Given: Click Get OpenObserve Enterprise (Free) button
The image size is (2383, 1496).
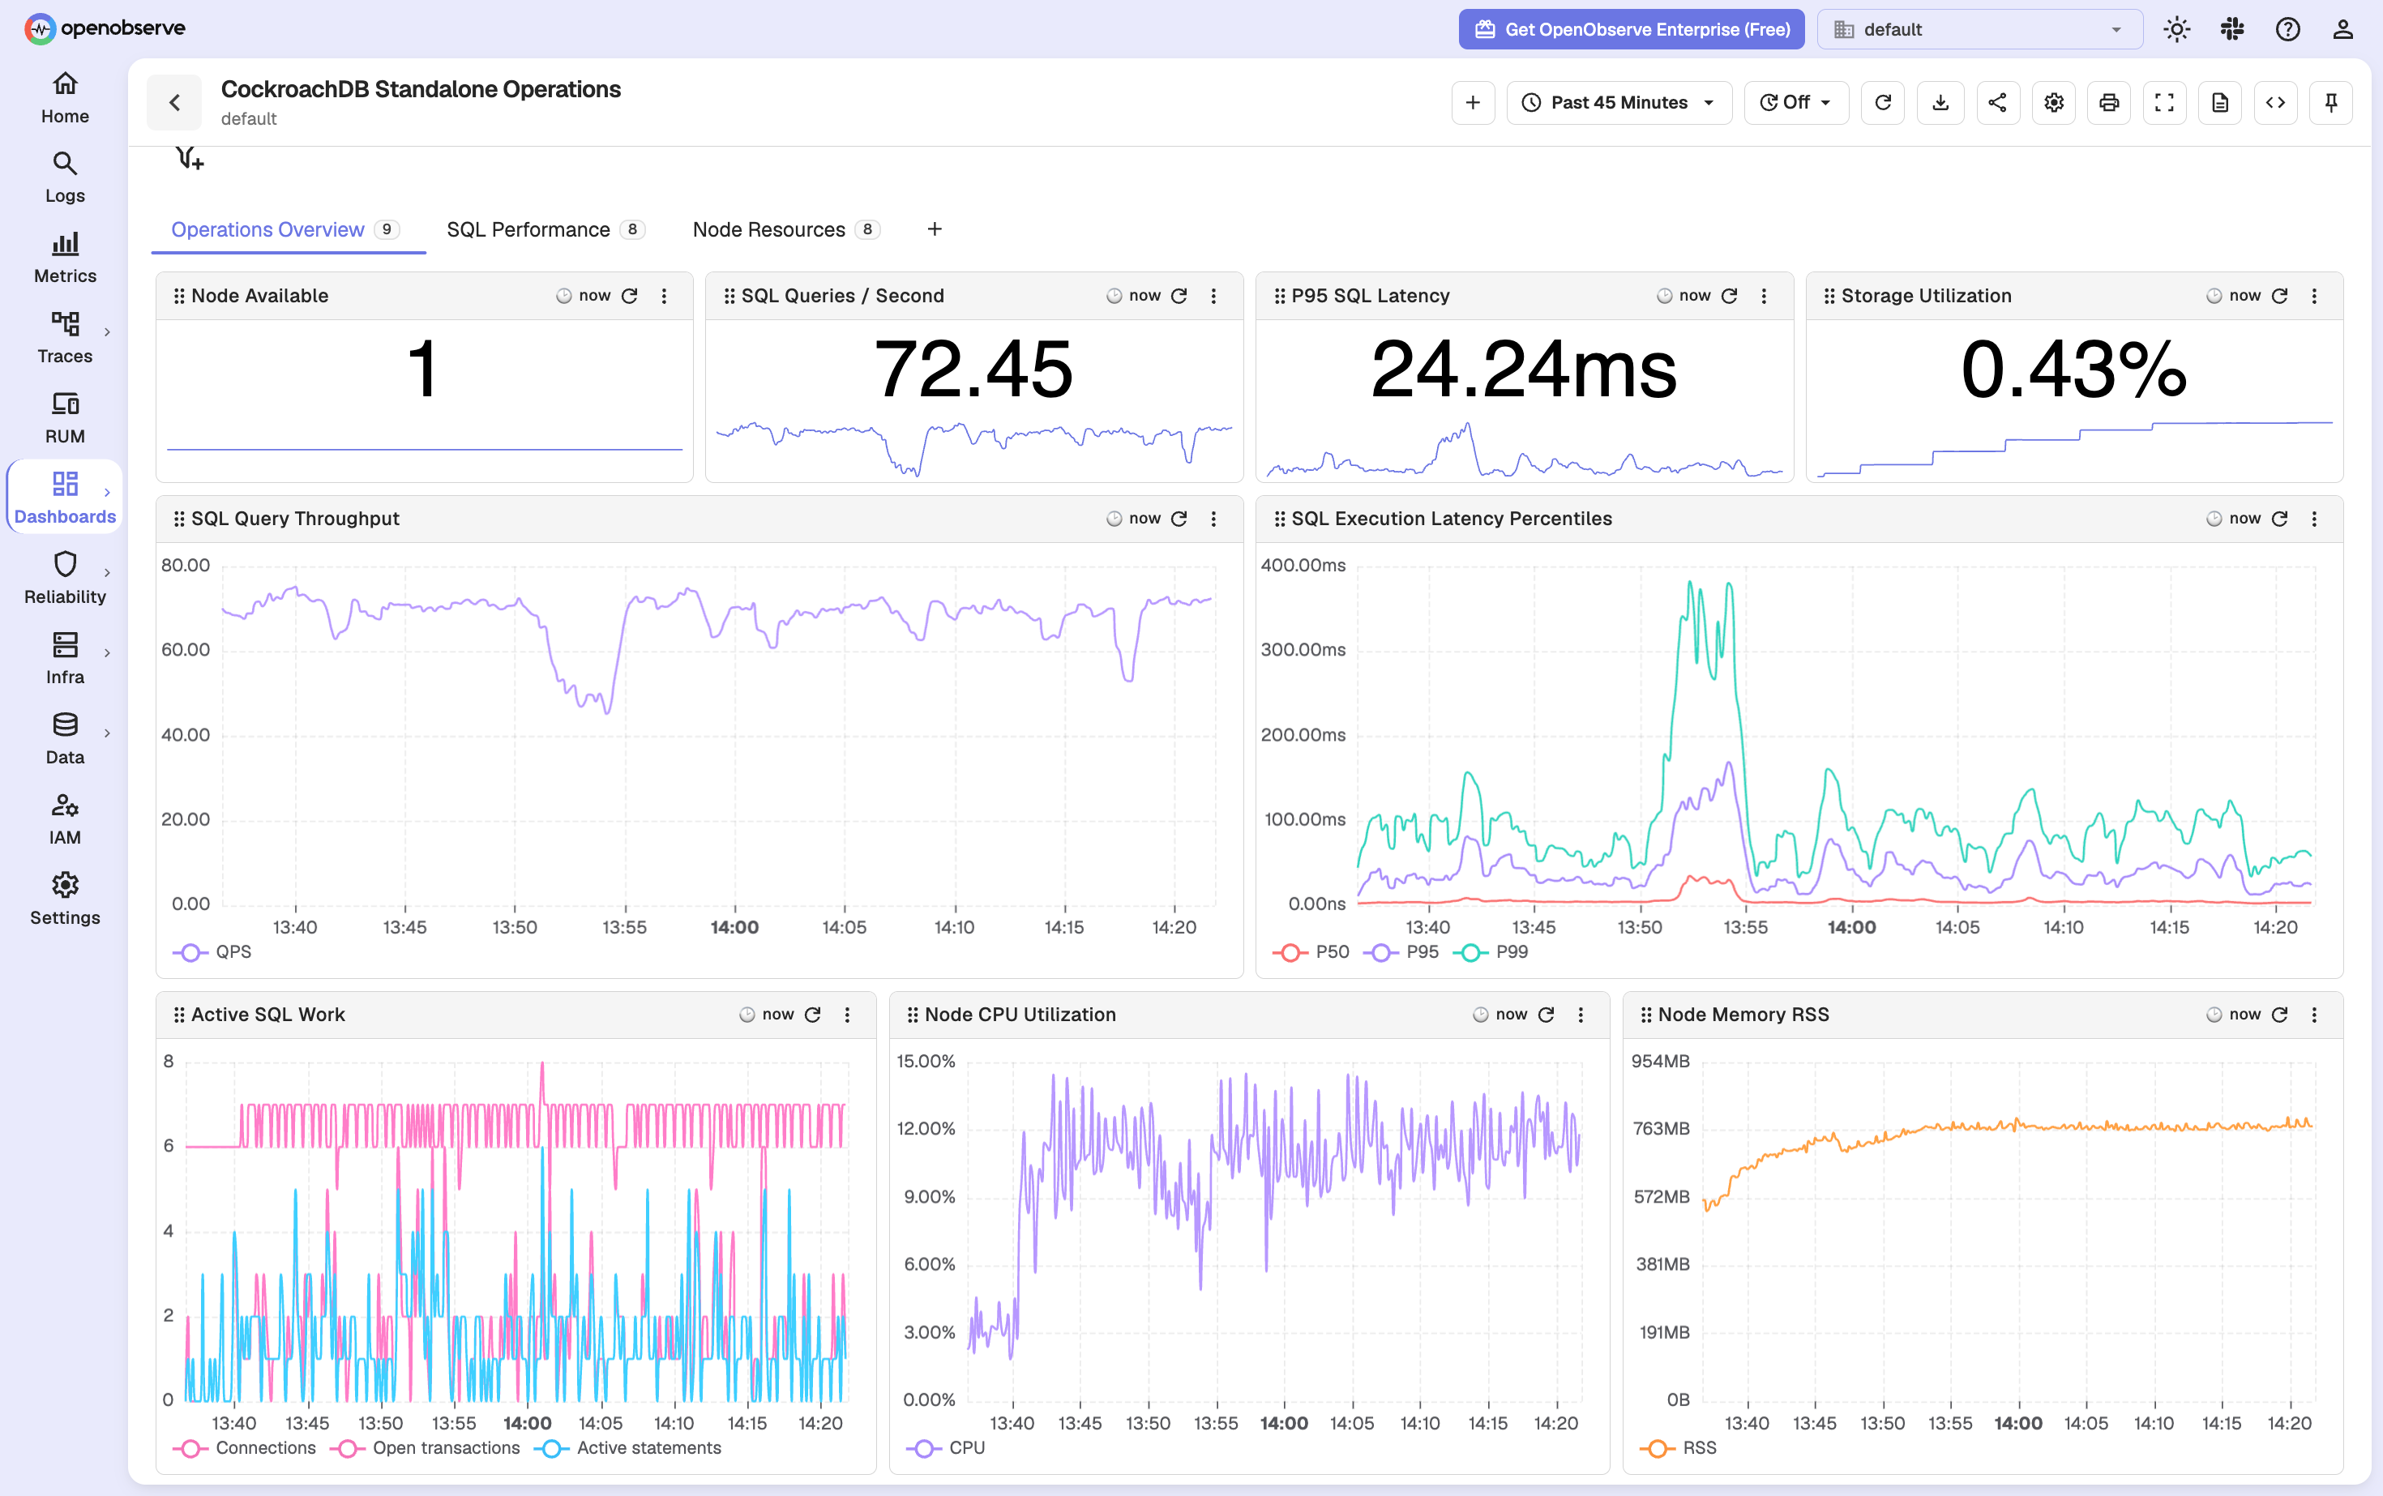Looking at the screenshot, I should (1631, 30).
